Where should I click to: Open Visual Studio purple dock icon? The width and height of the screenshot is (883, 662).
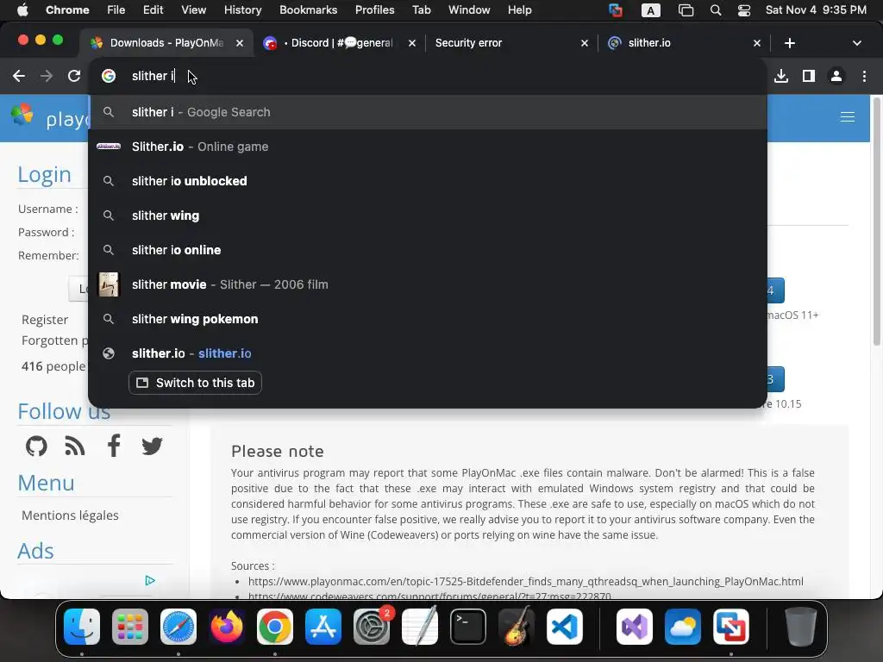[x=635, y=627]
